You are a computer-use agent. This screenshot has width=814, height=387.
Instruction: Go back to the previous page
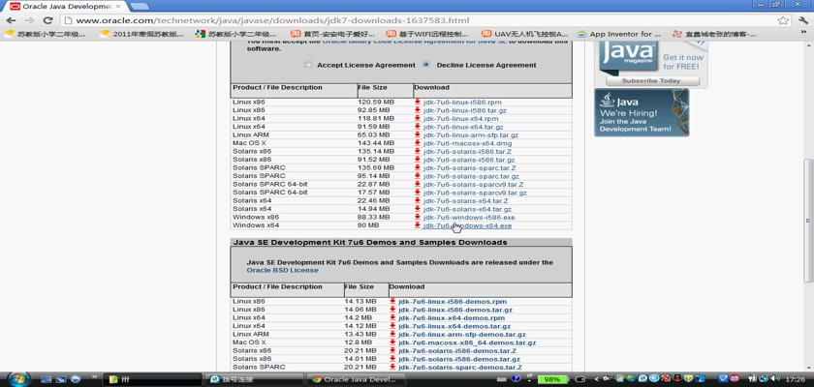[x=11, y=20]
